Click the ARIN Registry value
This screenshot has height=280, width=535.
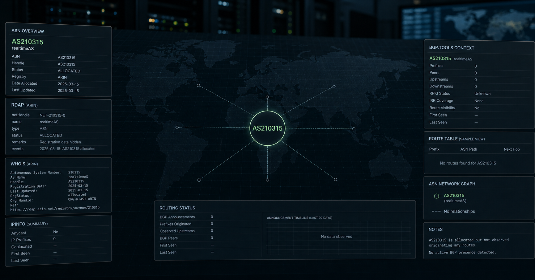pyautogui.click(x=62, y=77)
